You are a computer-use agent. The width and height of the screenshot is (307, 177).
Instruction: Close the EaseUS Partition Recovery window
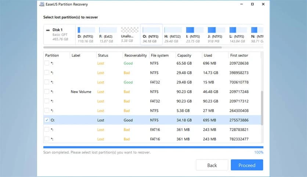click(x=263, y=4)
